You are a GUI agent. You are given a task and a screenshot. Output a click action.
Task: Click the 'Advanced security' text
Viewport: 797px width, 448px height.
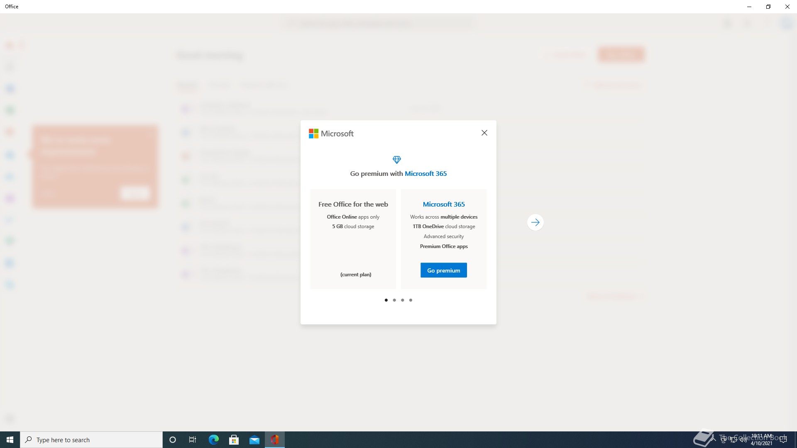443,236
